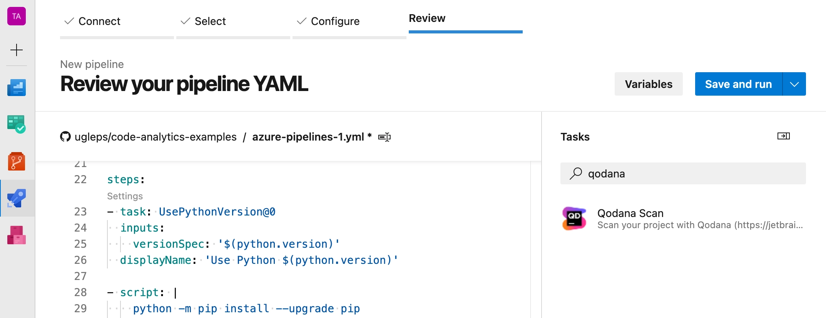The height and width of the screenshot is (318, 826).
Task: Open the Variables button
Action: pyautogui.click(x=649, y=84)
